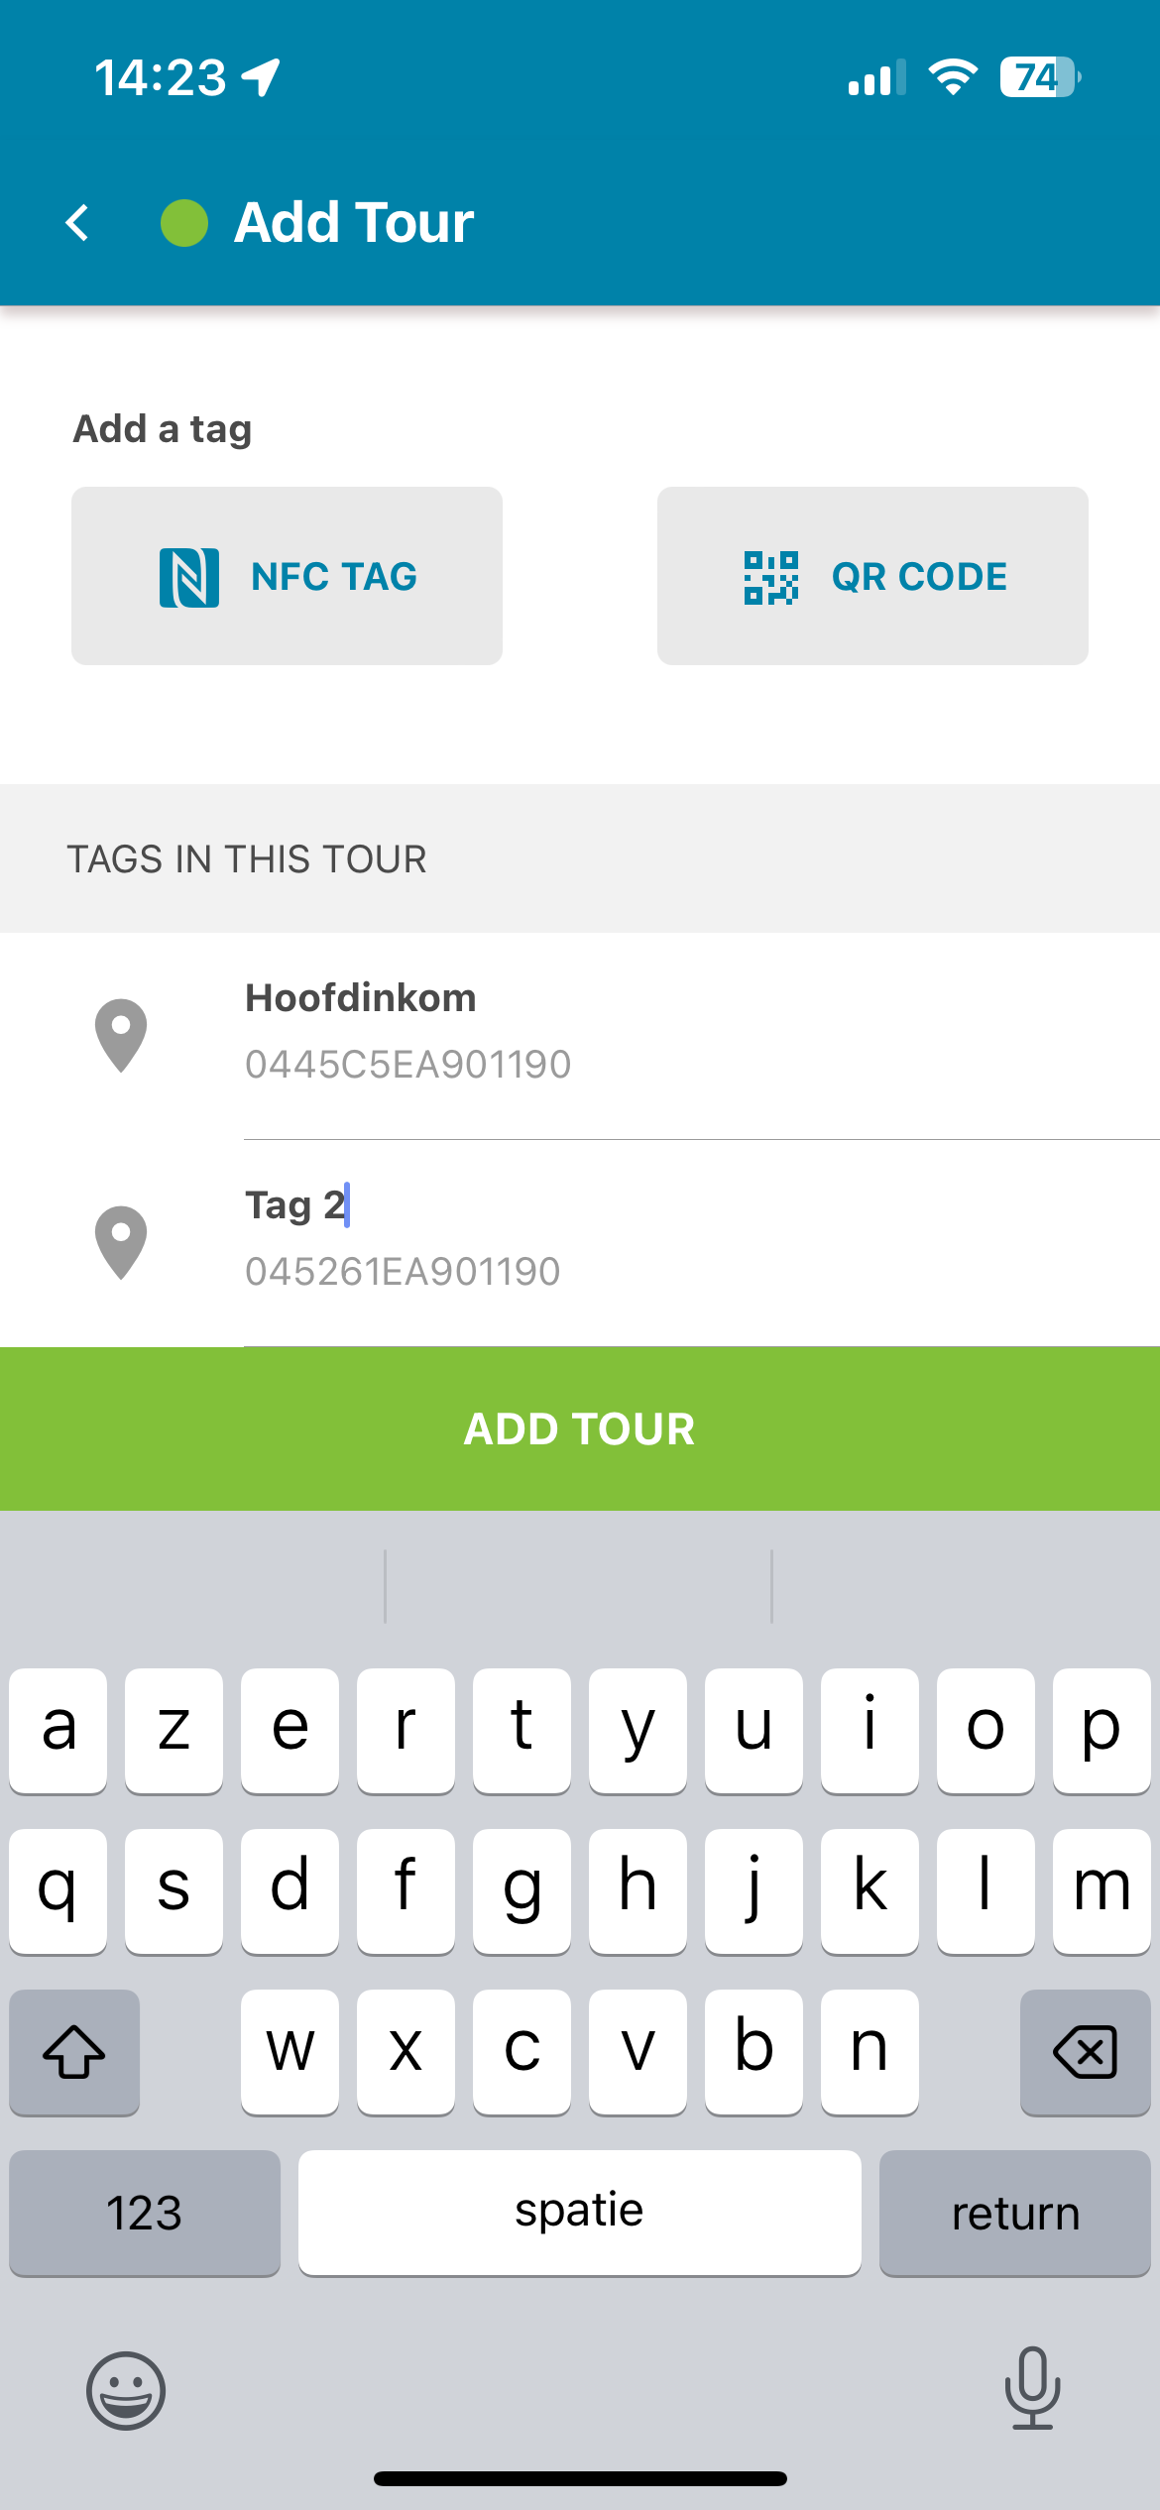Image resolution: width=1160 pixels, height=2510 pixels.
Task: Open the Hoofdinkom tag entry
Action: [x=580, y=1036]
